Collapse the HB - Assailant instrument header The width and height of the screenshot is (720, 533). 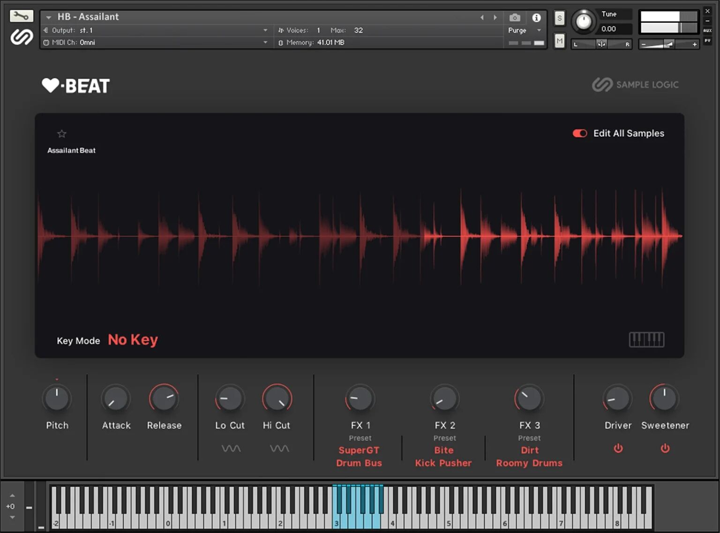[x=49, y=16]
